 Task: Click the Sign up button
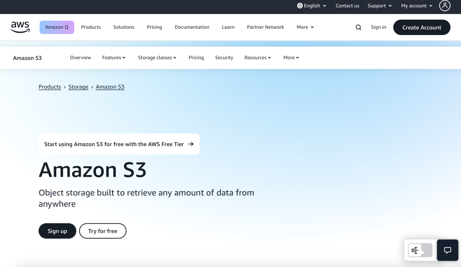coord(57,231)
